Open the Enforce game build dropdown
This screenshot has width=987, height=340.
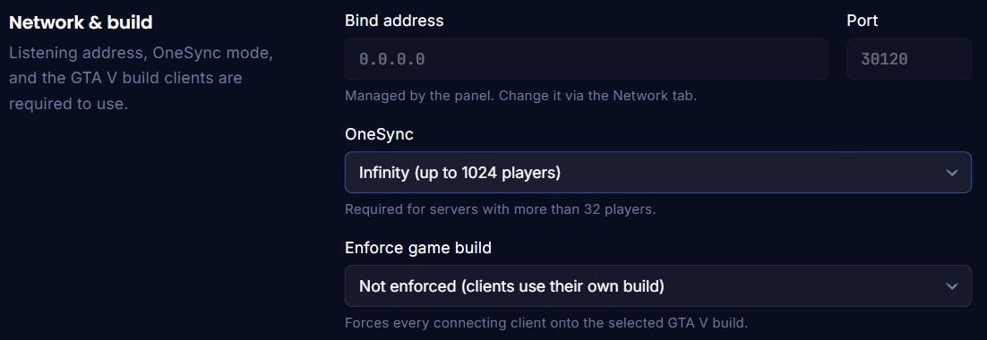[657, 286]
